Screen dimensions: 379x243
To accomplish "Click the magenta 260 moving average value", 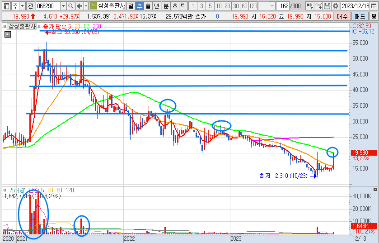I will coord(97,26).
